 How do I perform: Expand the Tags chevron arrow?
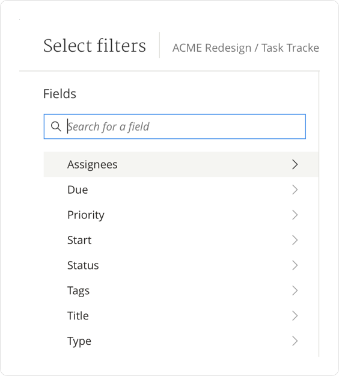(295, 291)
